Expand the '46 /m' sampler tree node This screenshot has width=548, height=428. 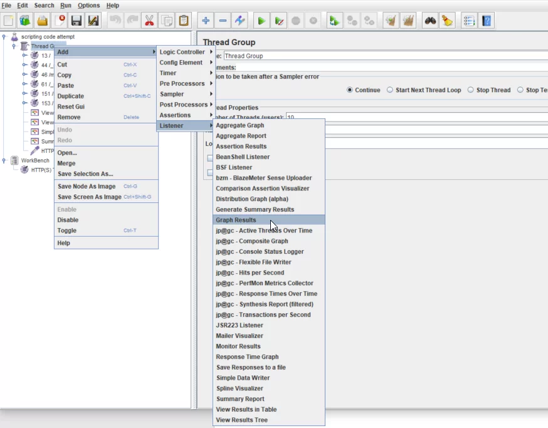click(24, 74)
